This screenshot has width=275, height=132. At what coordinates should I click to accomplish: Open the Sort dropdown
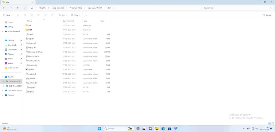click(x=63, y=15)
